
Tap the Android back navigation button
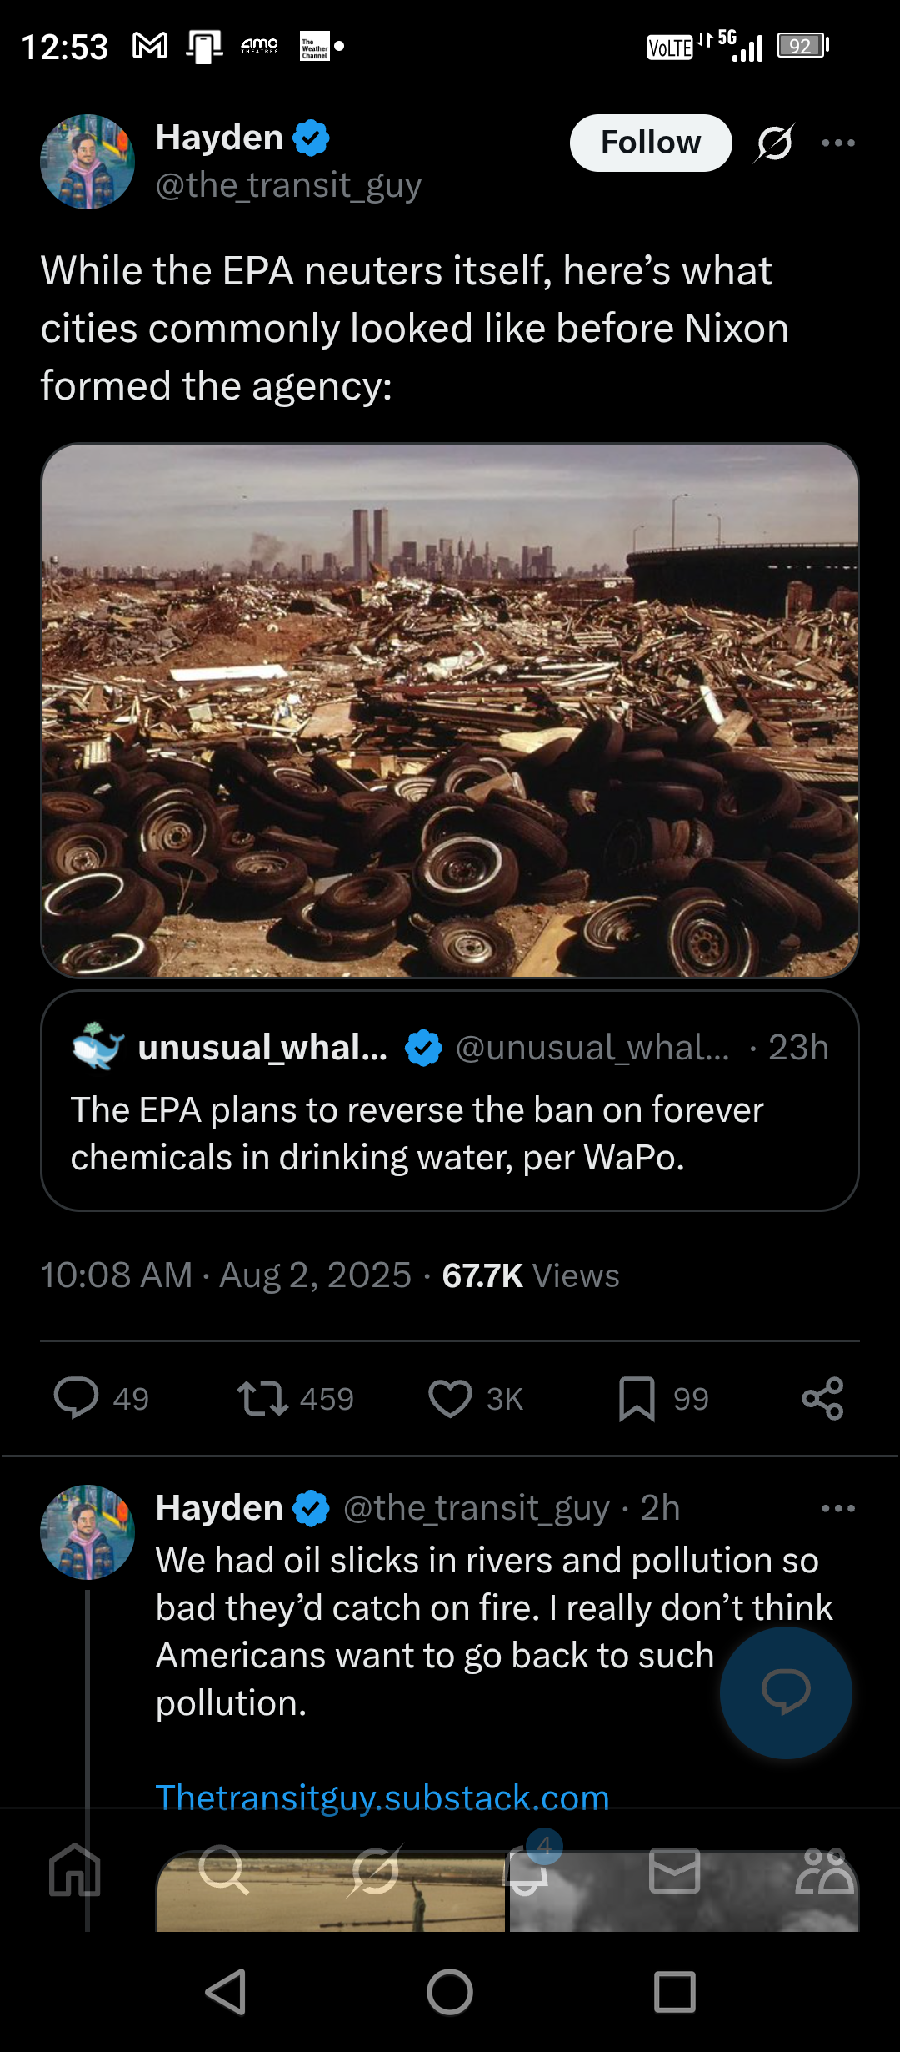(226, 1993)
